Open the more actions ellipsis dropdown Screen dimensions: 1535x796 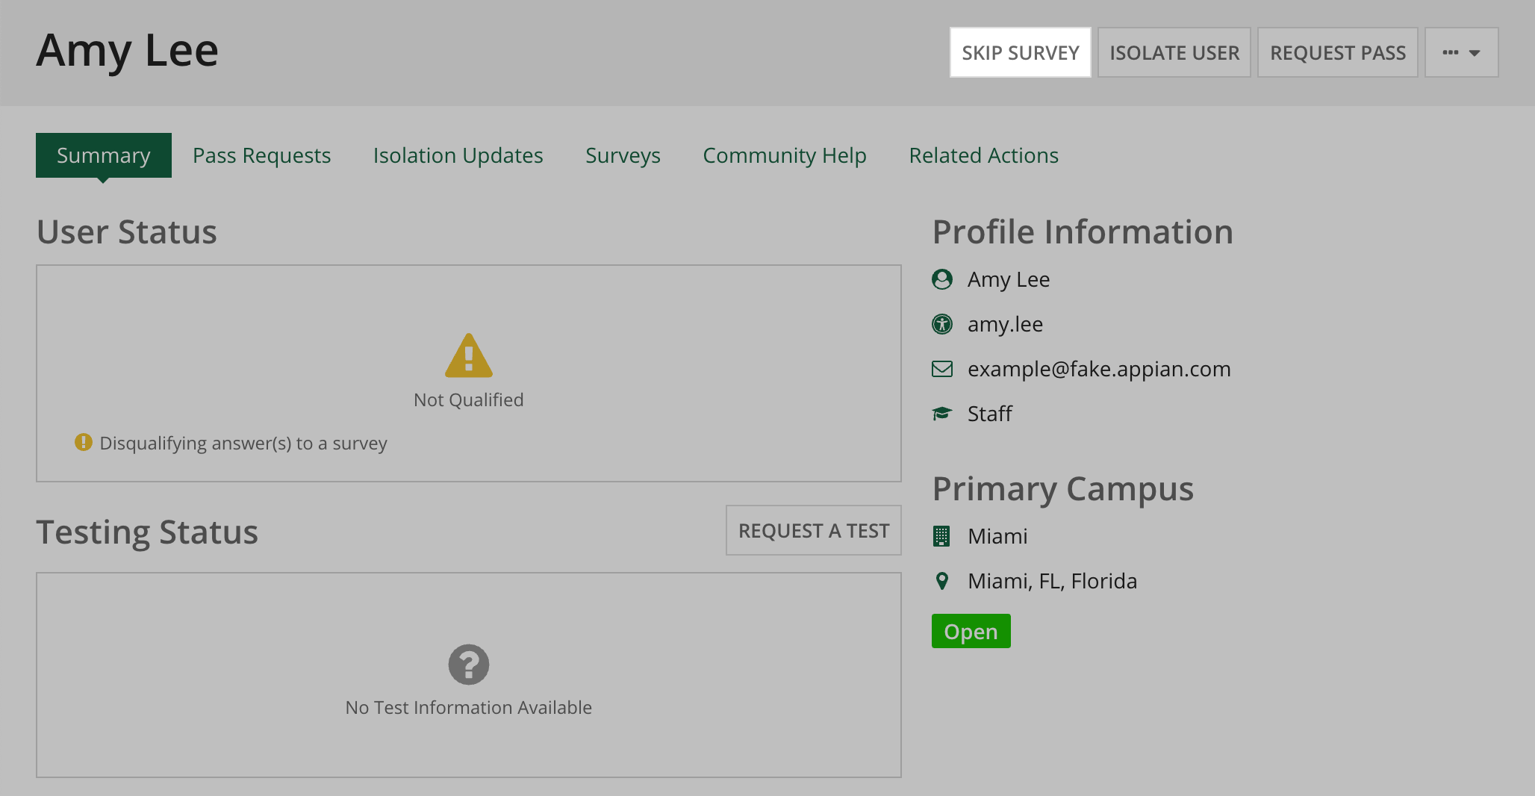(1461, 52)
